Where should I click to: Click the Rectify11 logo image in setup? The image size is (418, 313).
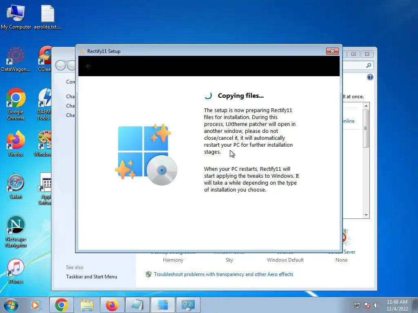146,154
